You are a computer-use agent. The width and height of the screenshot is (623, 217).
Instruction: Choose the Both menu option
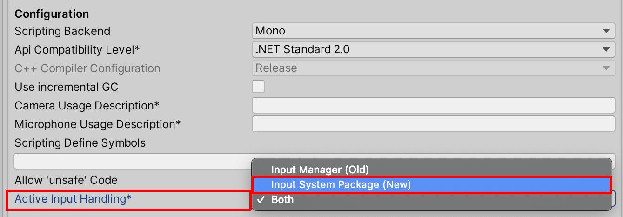pyautogui.click(x=282, y=199)
